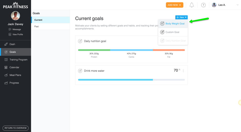Open the notifications bell icon

tap(192, 5)
